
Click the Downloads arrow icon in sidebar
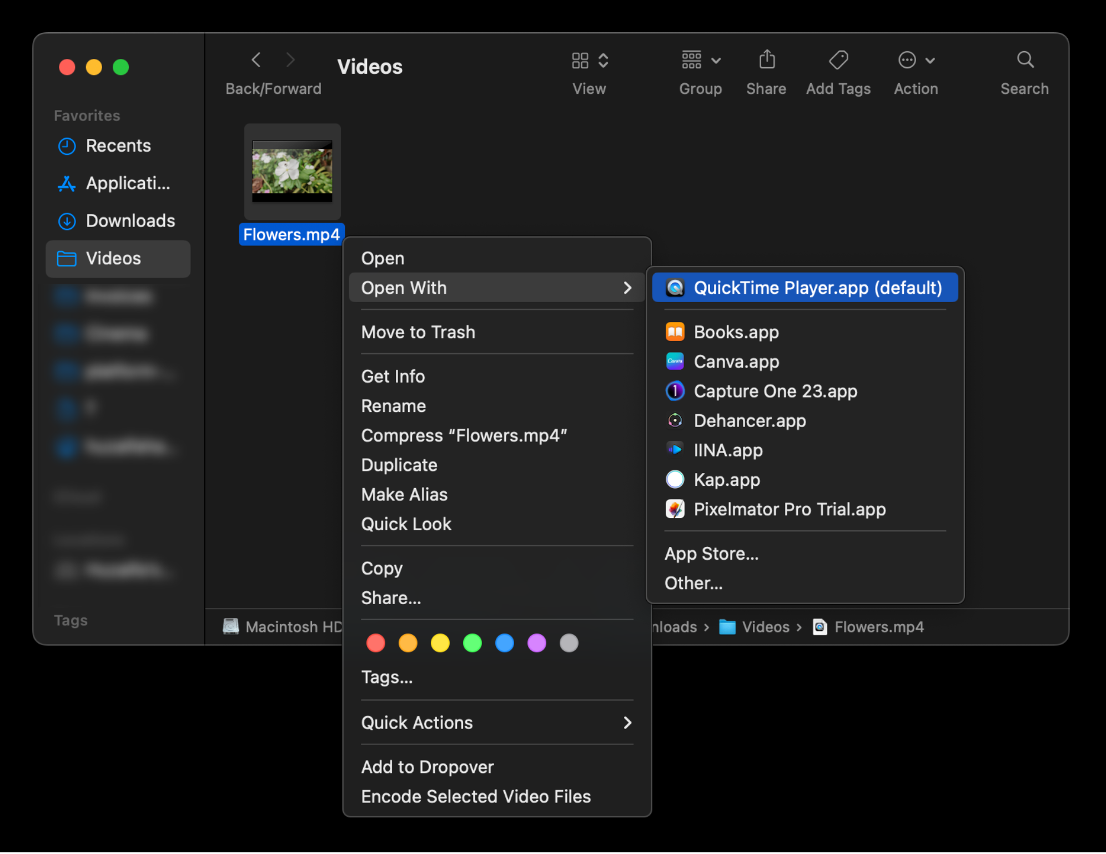[67, 221]
